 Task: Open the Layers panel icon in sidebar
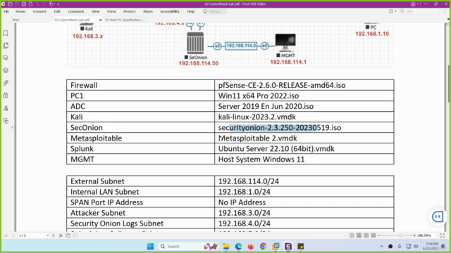pos(6,70)
